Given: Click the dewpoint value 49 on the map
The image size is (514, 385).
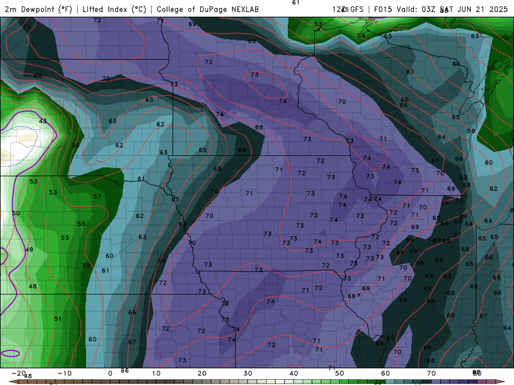Looking at the screenshot, I should pos(29,250).
